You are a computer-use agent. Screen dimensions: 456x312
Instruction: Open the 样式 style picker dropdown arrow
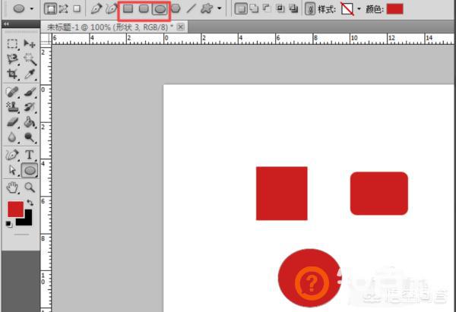point(359,9)
